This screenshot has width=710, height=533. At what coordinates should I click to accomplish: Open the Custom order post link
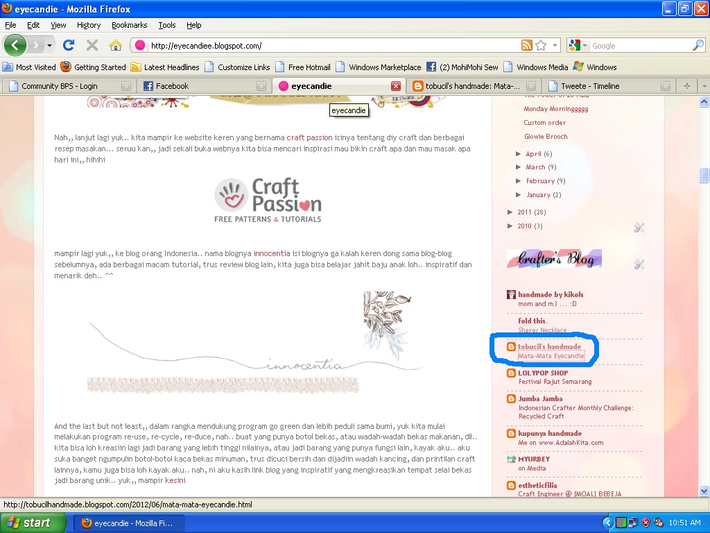[545, 122]
